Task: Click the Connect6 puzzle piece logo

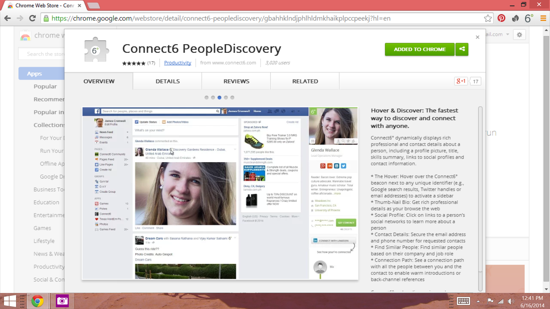Action: pyautogui.click(x=96, y=50)
